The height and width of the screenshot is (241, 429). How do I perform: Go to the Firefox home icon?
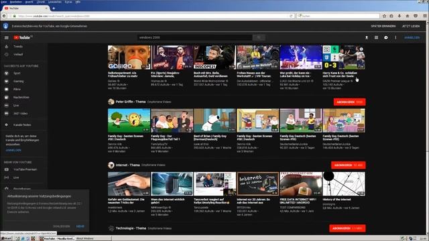[x=408, y=16]
